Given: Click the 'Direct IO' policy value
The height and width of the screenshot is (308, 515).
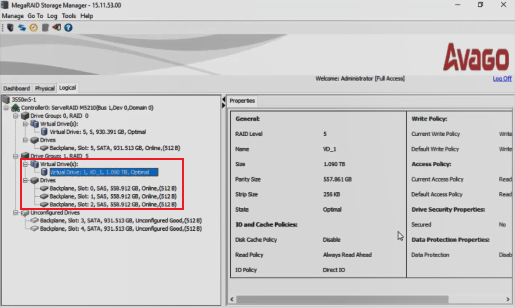Looking at the screenshot, I should click(x=334, y=270).
